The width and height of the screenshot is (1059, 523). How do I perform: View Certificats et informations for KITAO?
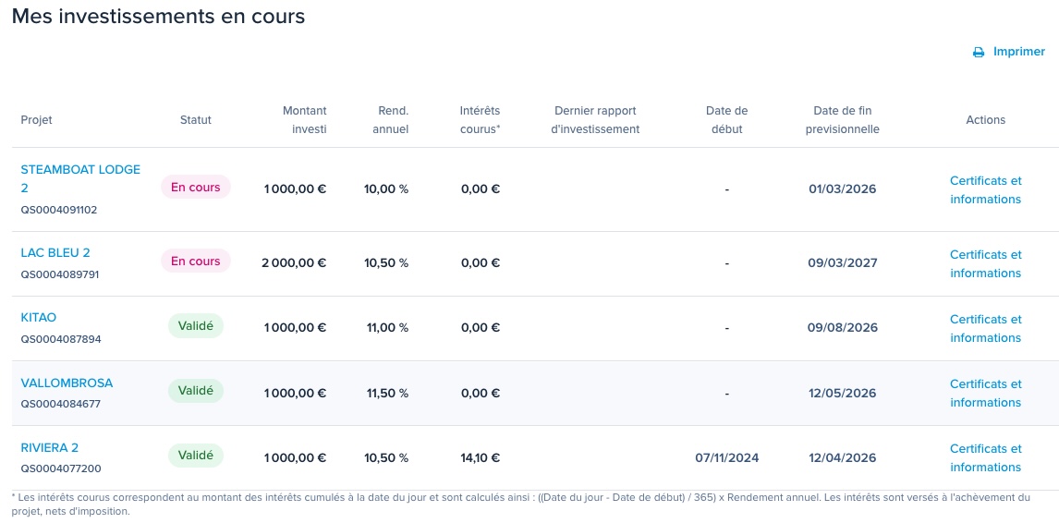[985, 328]
